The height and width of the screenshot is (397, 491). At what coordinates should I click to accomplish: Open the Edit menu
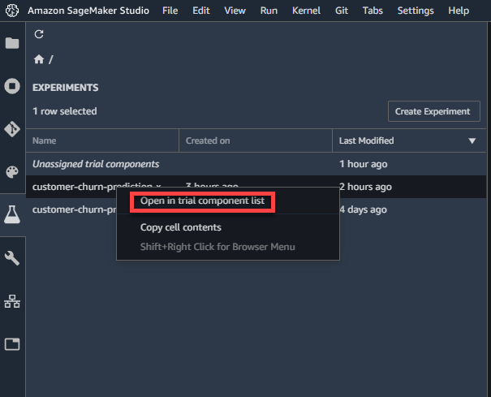[201, 11]
